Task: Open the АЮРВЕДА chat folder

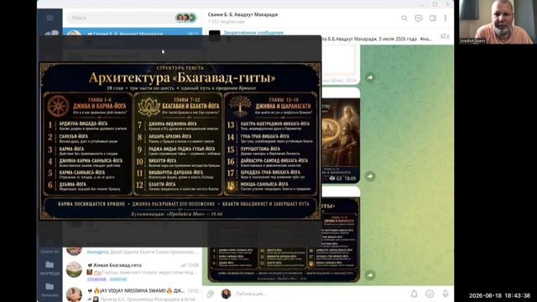Action: [x=50, y=268]
